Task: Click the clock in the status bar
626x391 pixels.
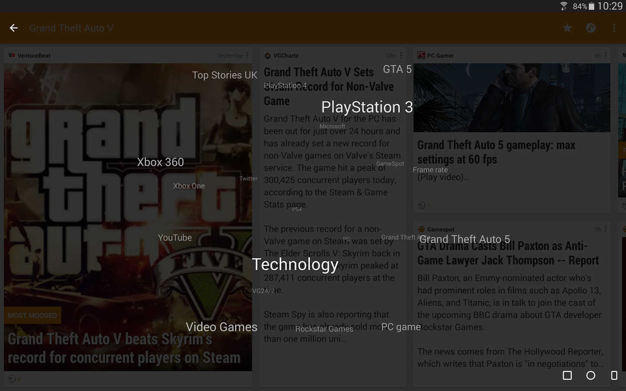Action: point(610,6)
